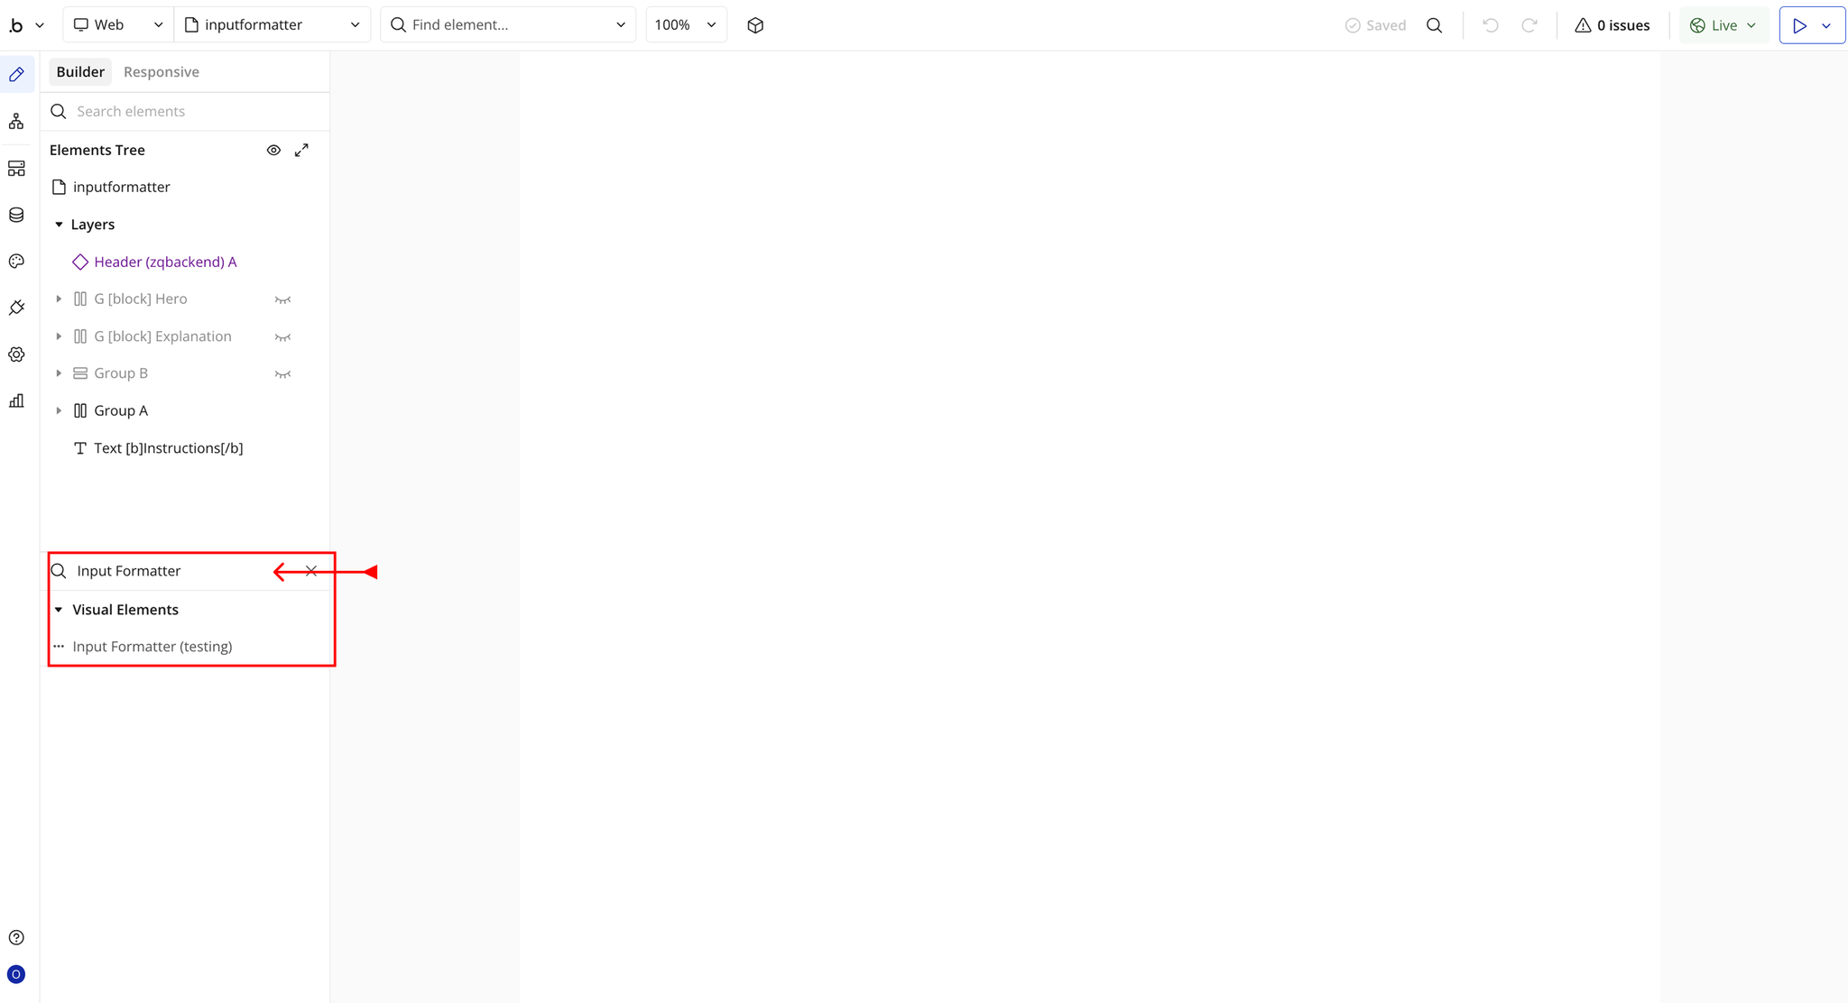Toggle Elements Tree eye visibility icon
The width and height of the screenshot is (1848, 1003).
point(273,150)
